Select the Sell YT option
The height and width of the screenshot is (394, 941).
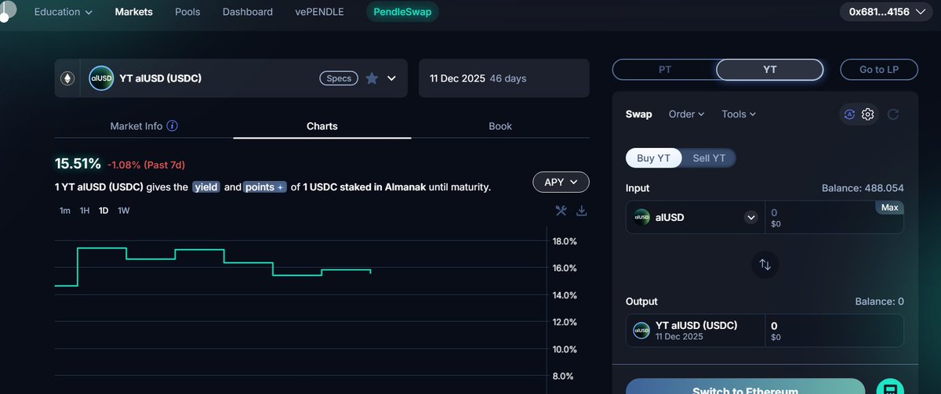(708, 158)
